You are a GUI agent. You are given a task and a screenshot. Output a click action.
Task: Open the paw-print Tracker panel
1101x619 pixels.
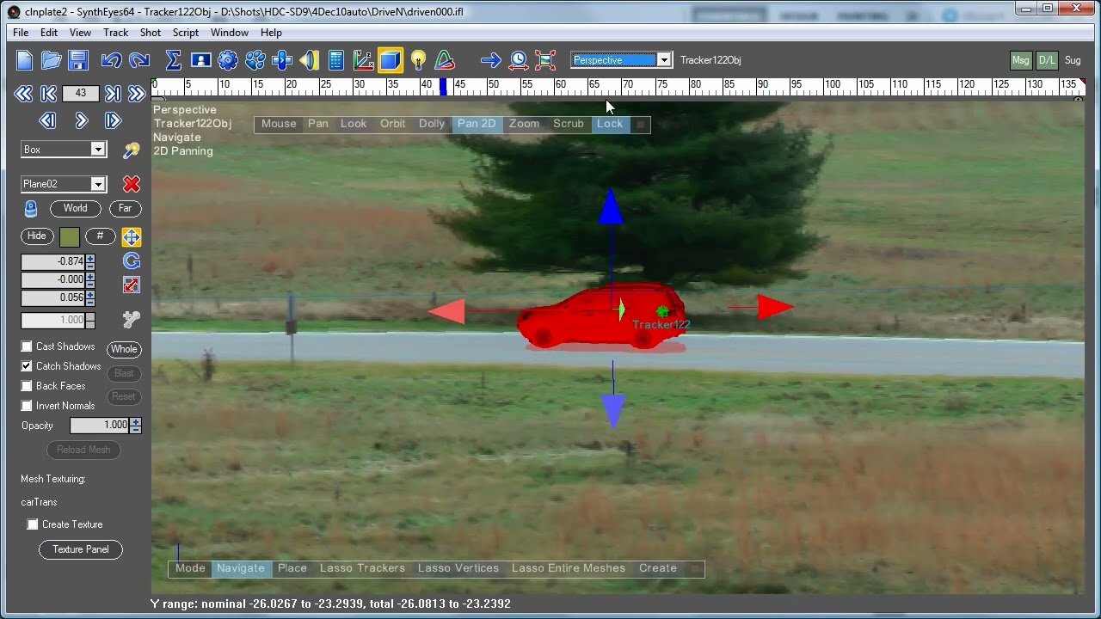click(255, 60)
